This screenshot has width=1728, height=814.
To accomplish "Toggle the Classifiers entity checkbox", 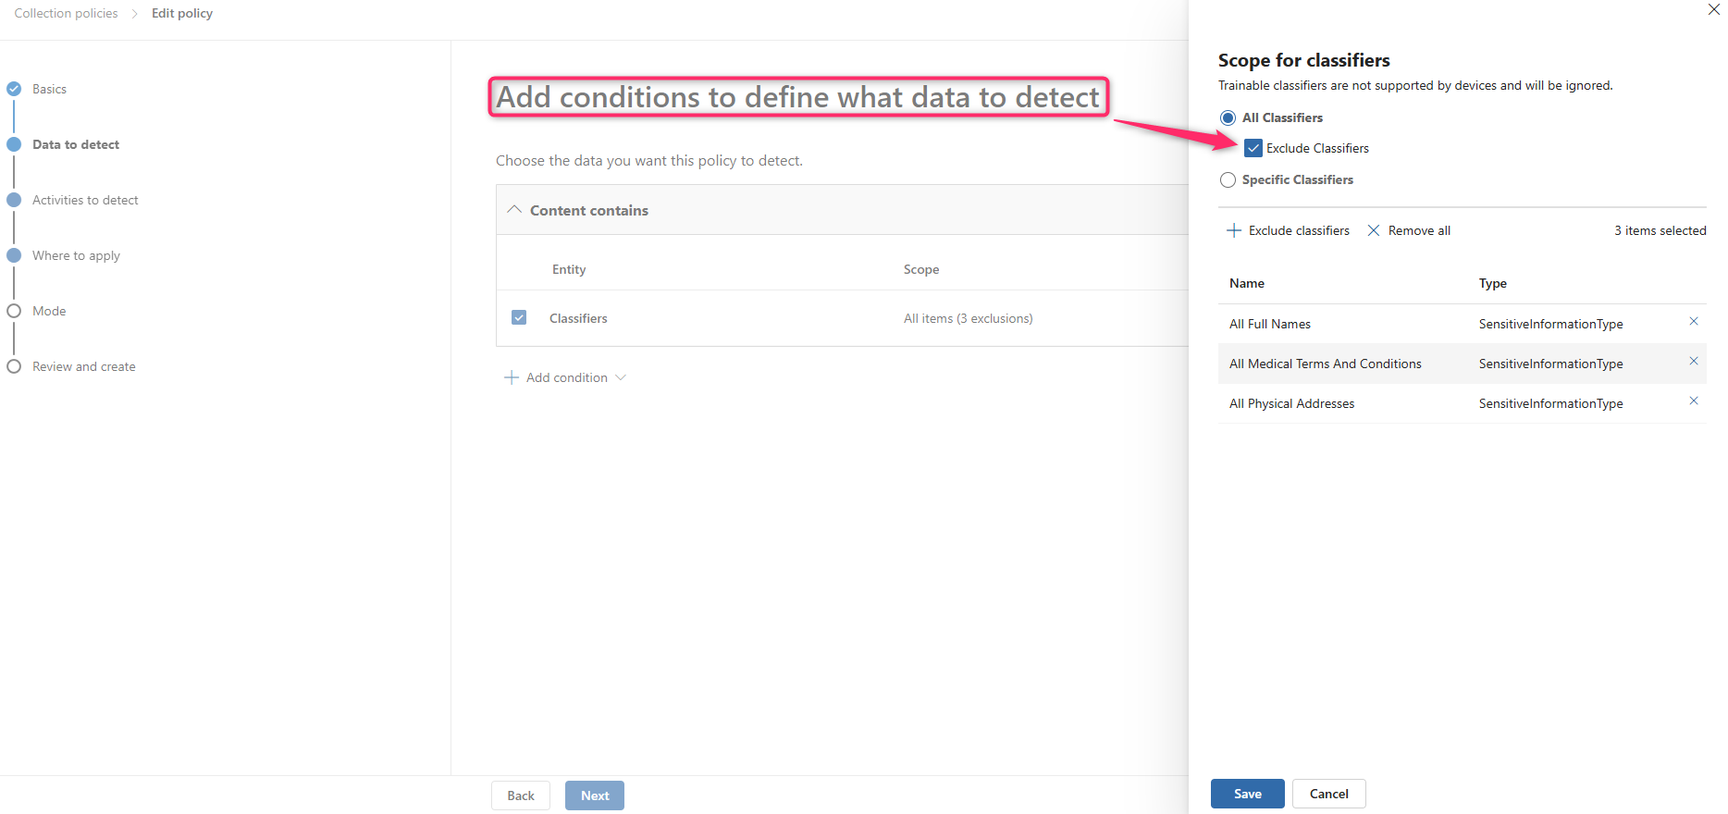I will (519, 318).
